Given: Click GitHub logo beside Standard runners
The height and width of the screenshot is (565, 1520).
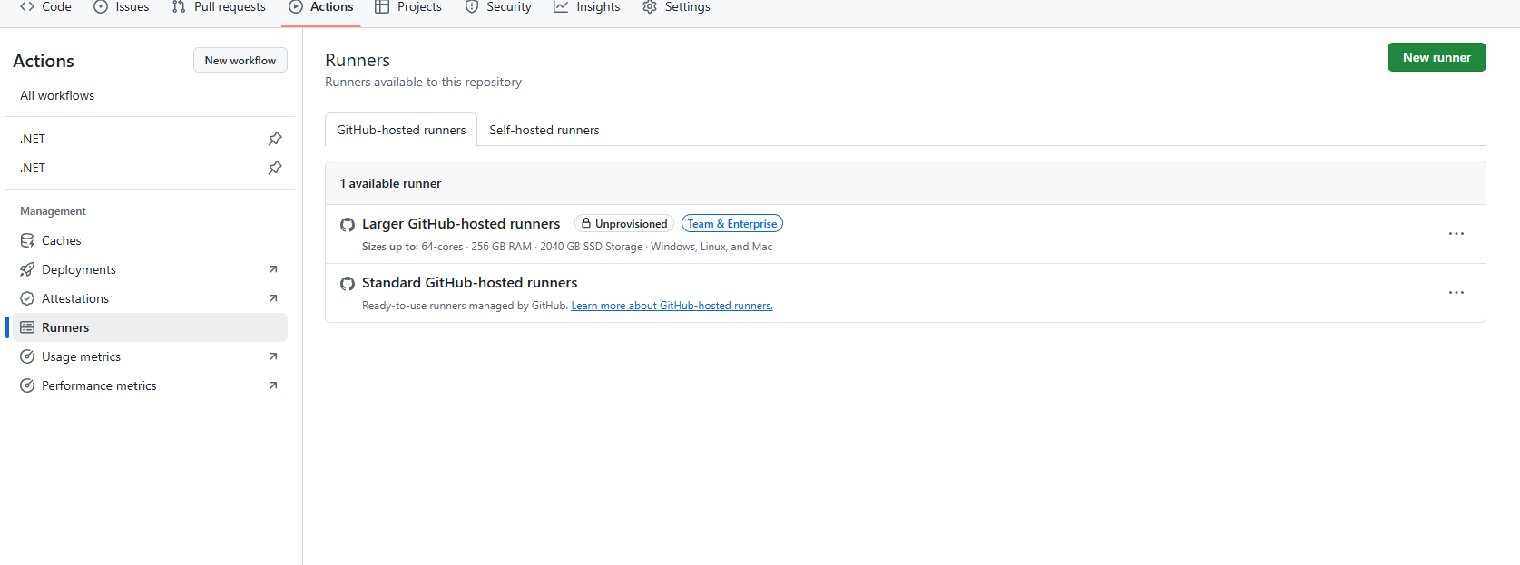Looking at the screenshot, I should [348, 284].
